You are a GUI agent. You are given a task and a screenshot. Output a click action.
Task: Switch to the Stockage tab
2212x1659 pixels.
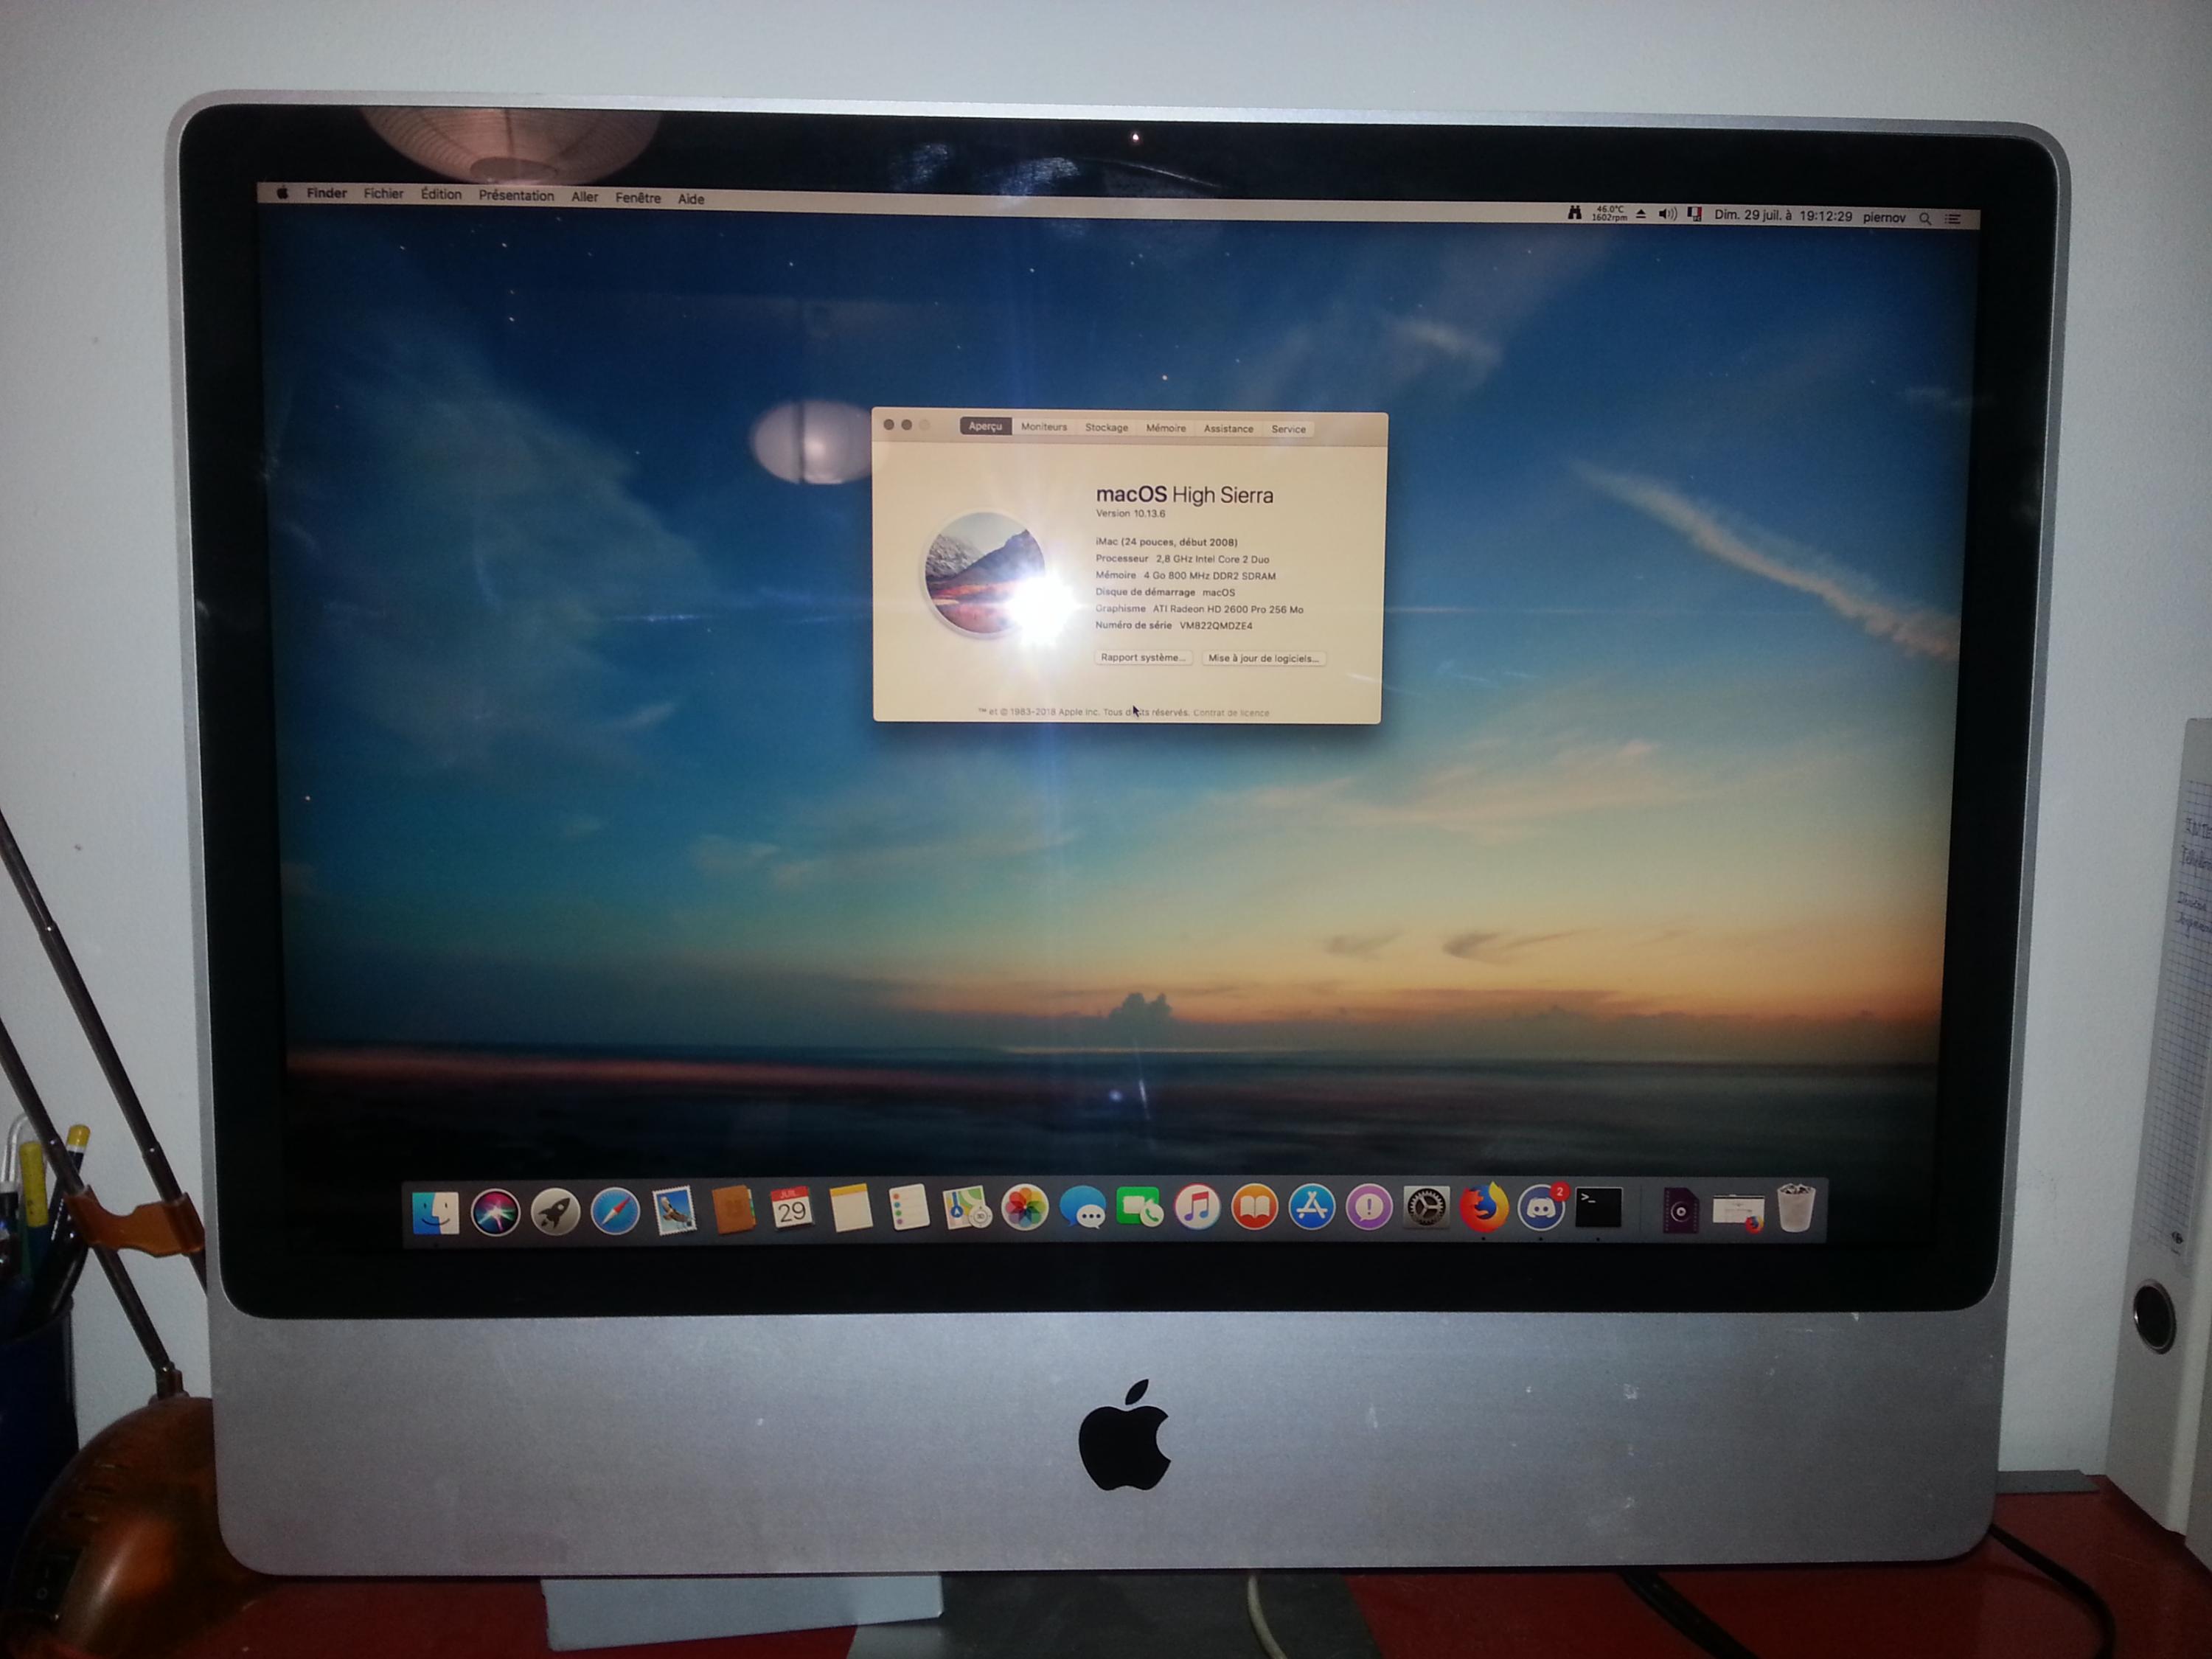pyautogui.click(x=1106, y=427)
